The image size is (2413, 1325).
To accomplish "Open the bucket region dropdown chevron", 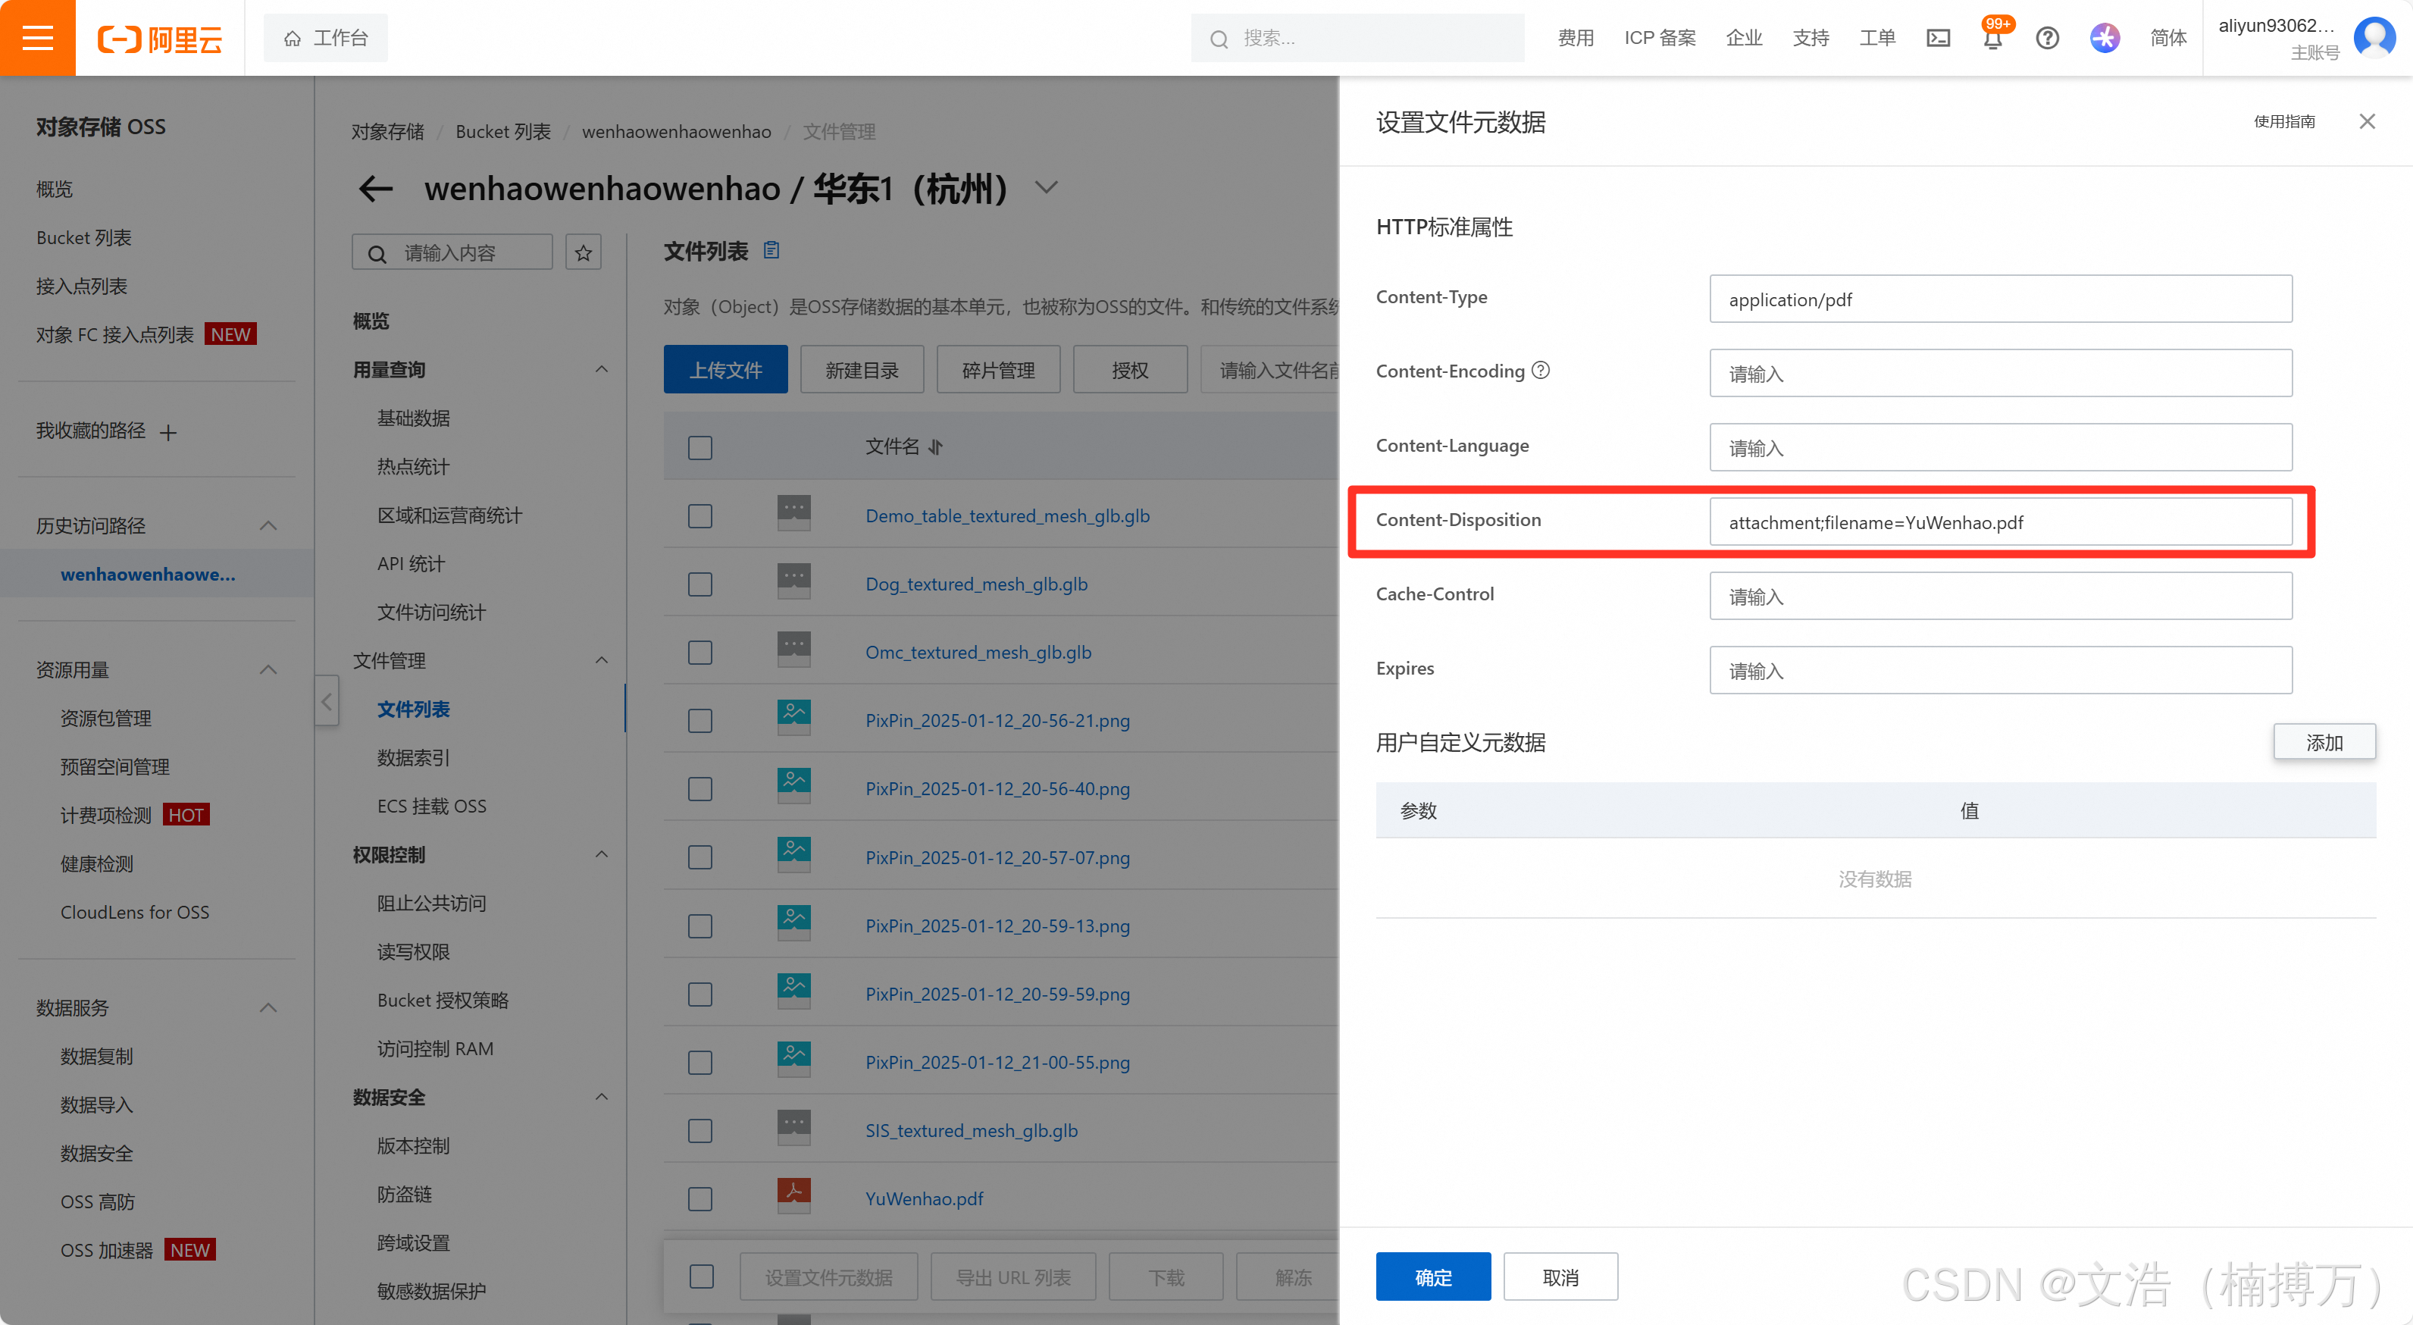I will coord(1047,187).
